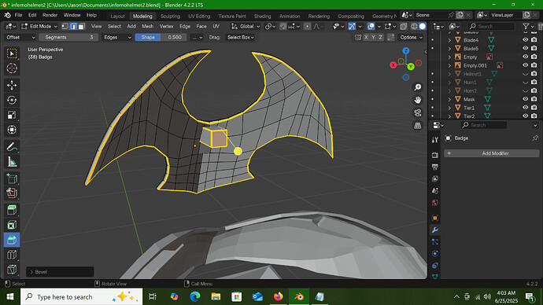The width and height of the screenshot is (543, 305).
Task: Enable face select mode
Action: pyautogui.click(x=81, y=26)
